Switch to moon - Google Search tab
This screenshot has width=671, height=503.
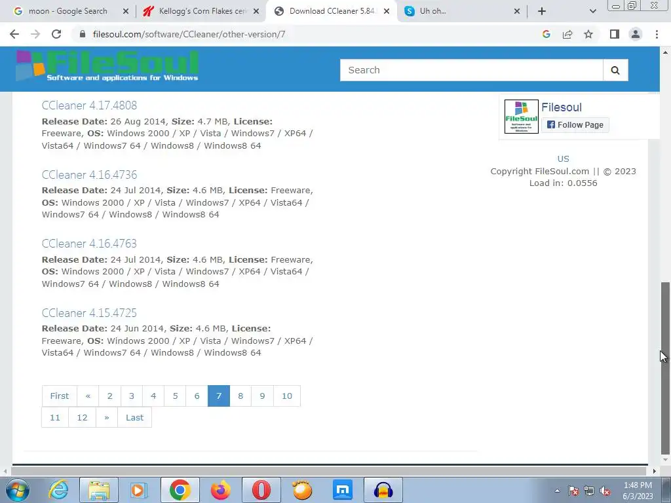click(67, 11)
